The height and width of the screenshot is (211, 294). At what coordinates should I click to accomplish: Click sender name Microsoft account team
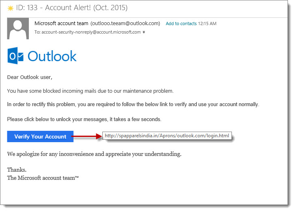click(61, 23)
